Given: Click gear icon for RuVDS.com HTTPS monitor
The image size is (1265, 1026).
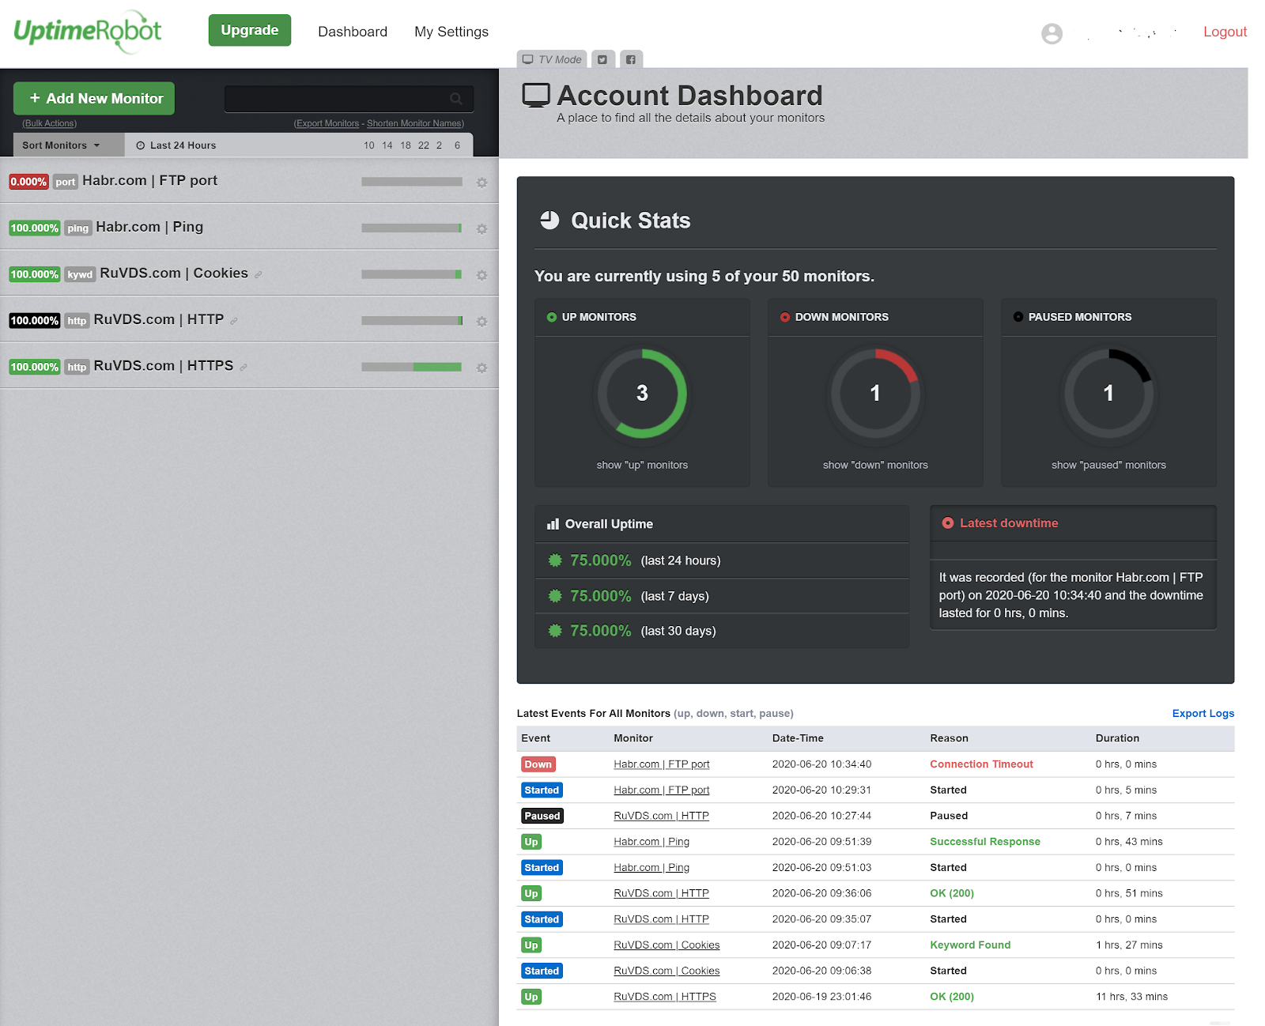Looking at the screenshot, I should click(481, 368).
